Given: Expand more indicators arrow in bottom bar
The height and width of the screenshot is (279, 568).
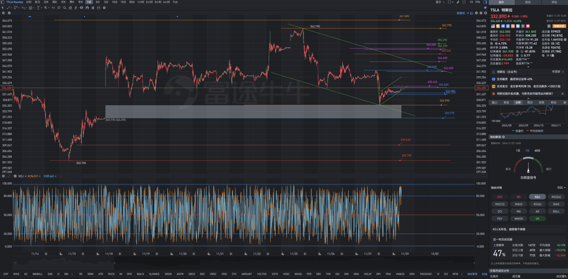Looking at the screenshot, I should (462, 274).
